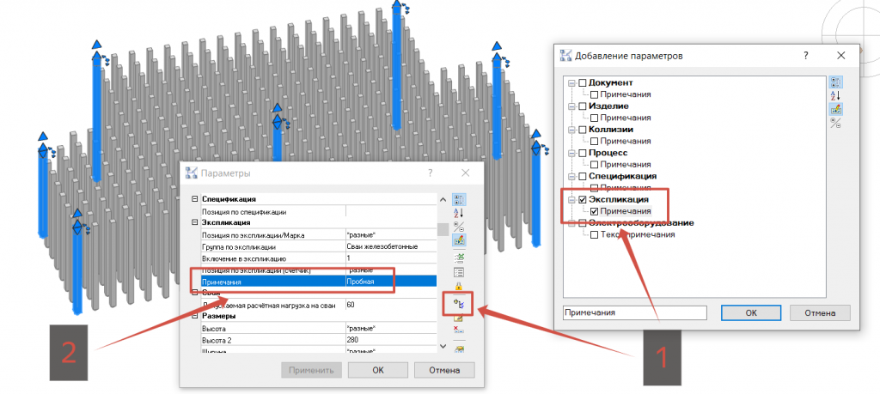Check Примечания under Процесс

click(595, 165)
